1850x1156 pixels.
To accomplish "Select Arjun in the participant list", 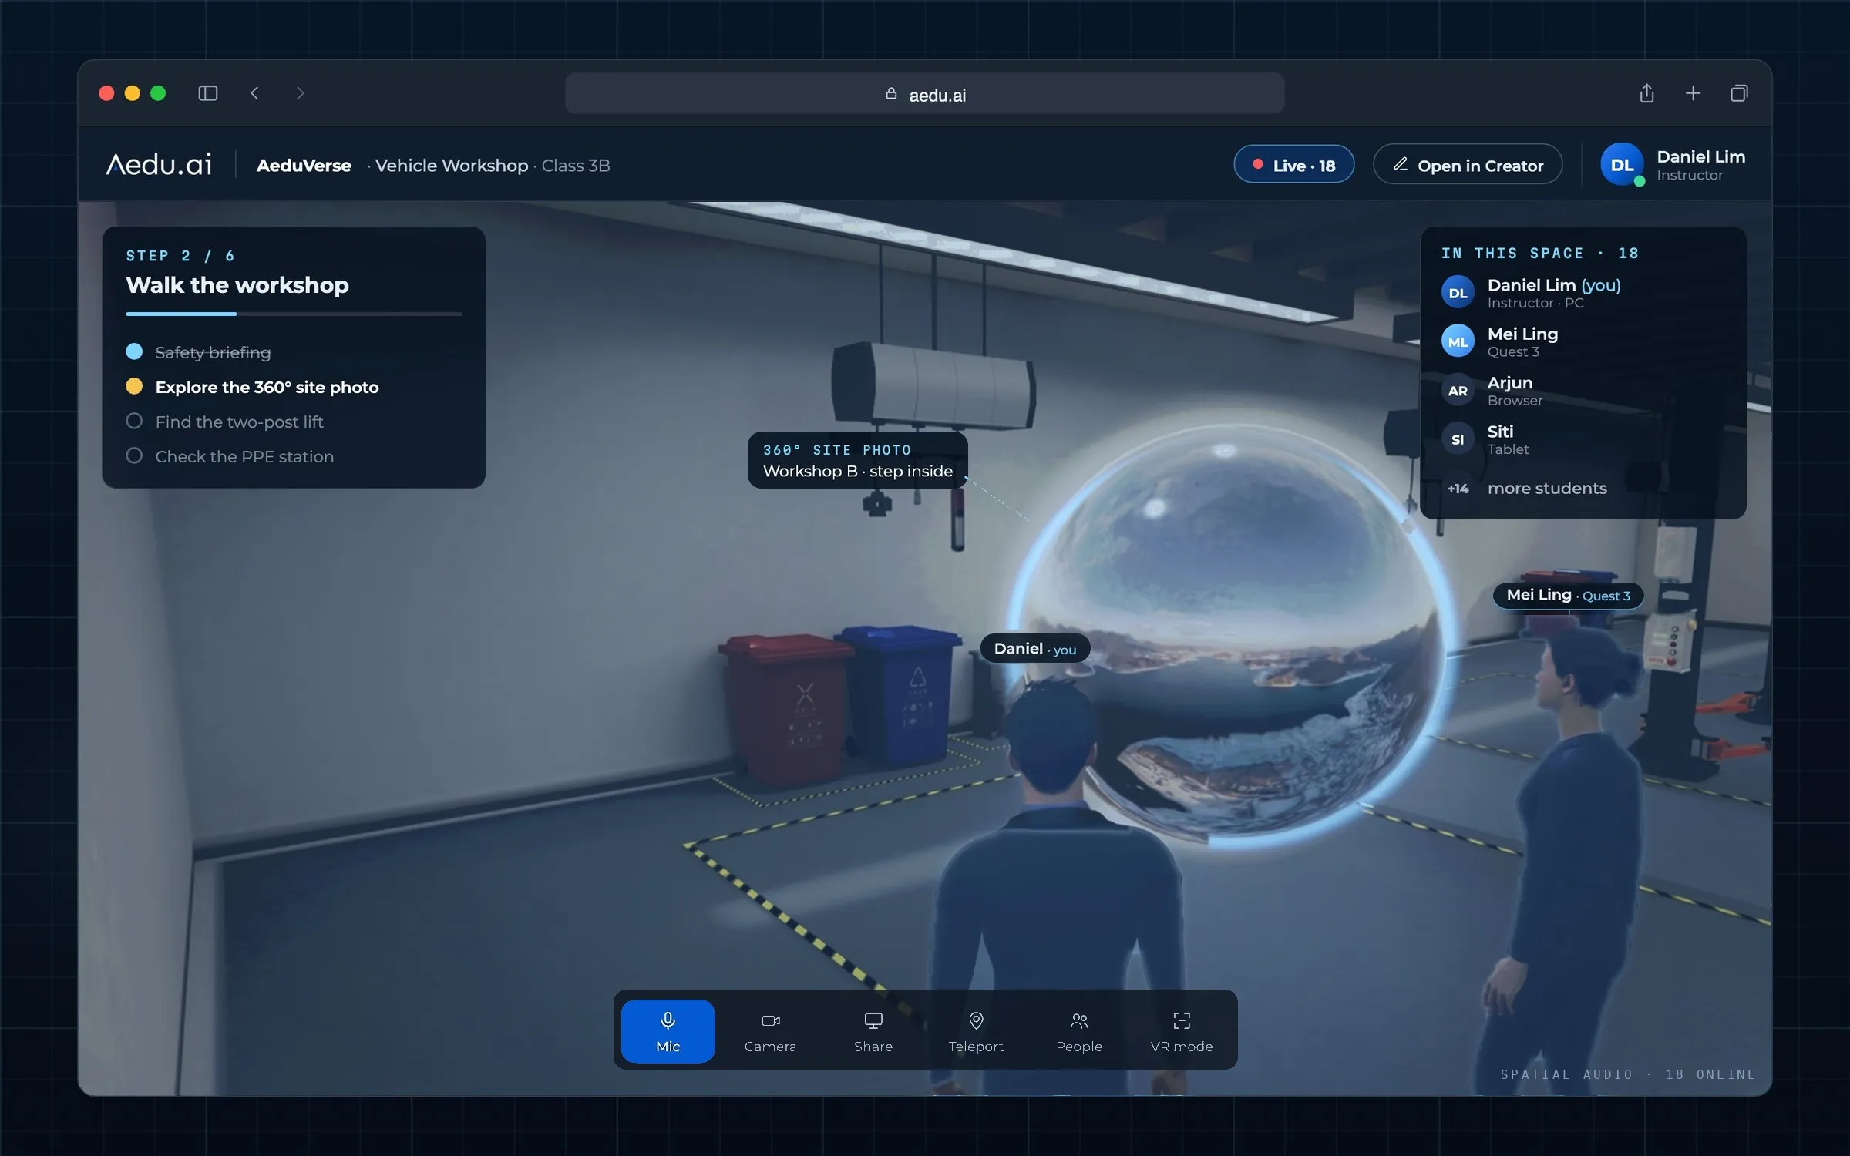I will coord(1583,391).
